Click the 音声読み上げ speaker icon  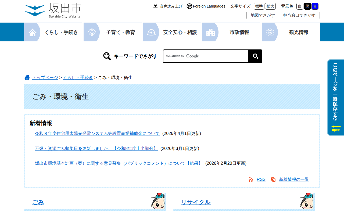155,6
